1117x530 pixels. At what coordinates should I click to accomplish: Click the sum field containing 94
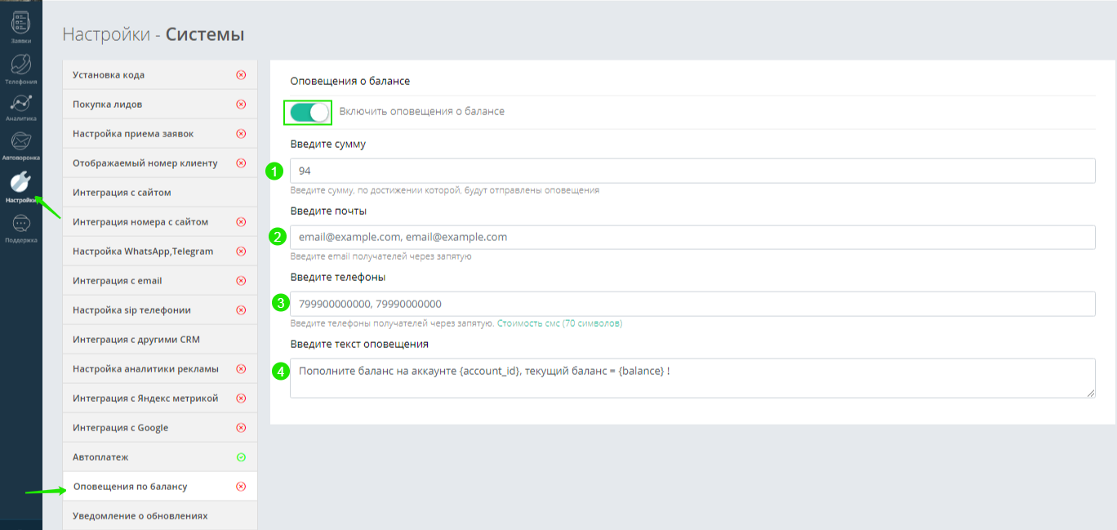click(x=692, y=171)
